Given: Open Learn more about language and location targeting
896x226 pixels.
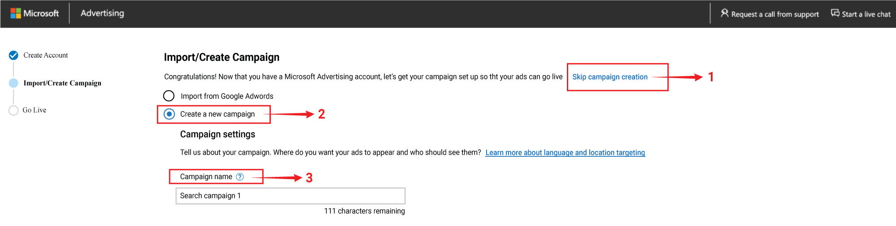Looking at the screenshot, I should pyautogui.click(x=565, y=153).
